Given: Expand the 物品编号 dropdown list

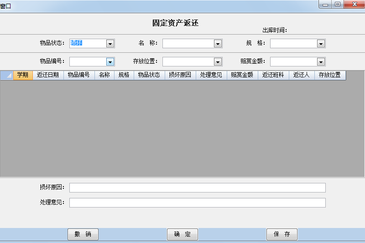Looking at the screenshot, I should (110, 62).
